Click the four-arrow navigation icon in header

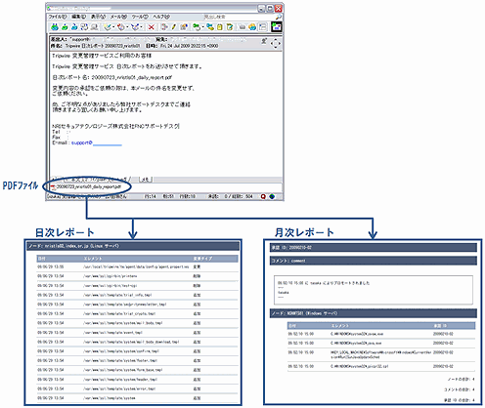click(276, 44)
